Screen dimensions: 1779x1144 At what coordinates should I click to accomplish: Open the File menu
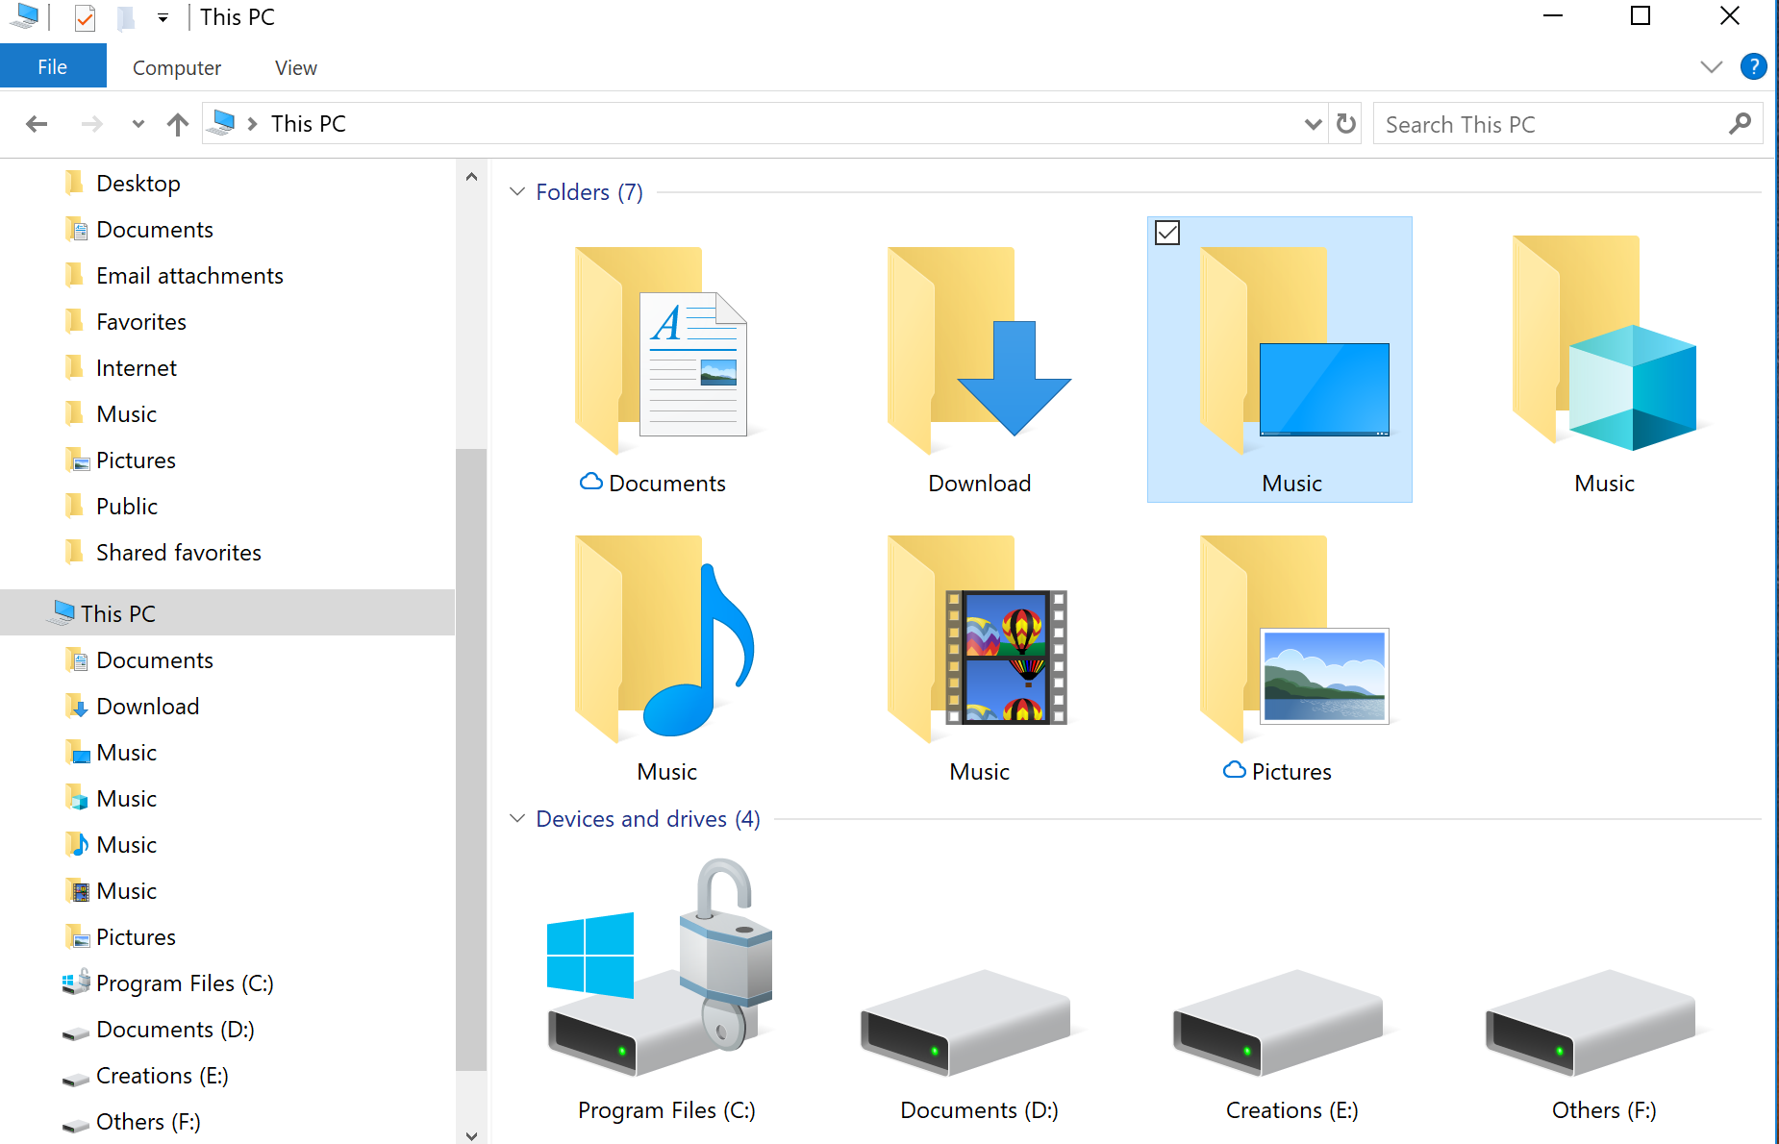53,65
